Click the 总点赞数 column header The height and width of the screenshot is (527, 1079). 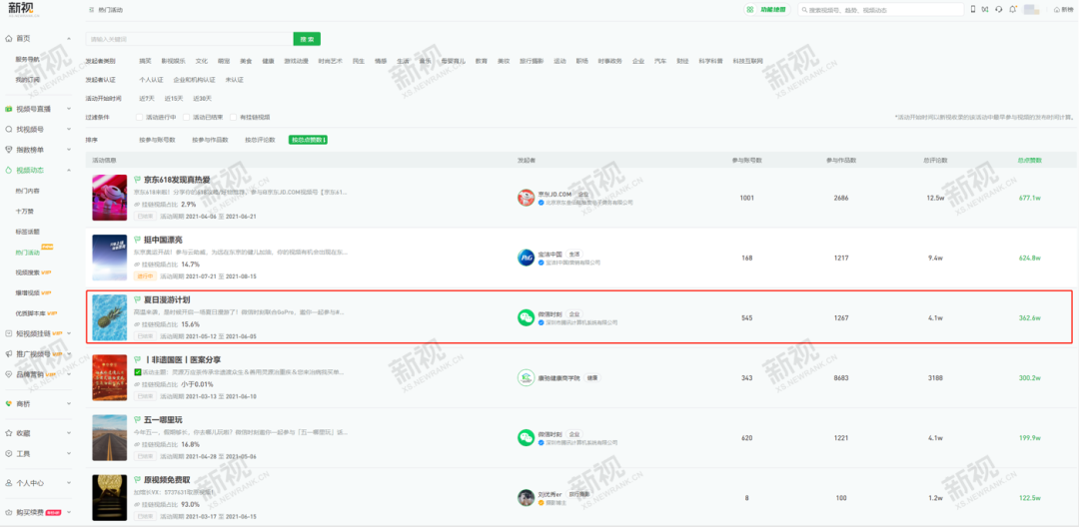[1029, 160]
